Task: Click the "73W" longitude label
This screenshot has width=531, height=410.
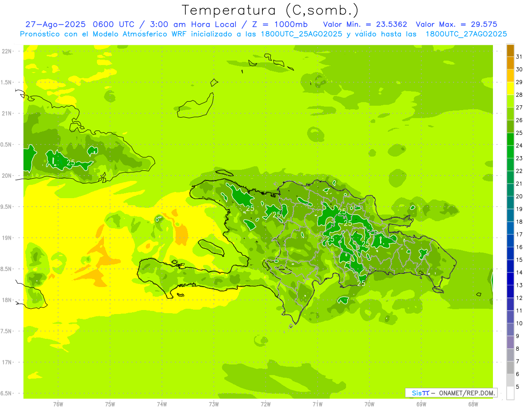Action: pyautogui.click(x=214, y=404)
